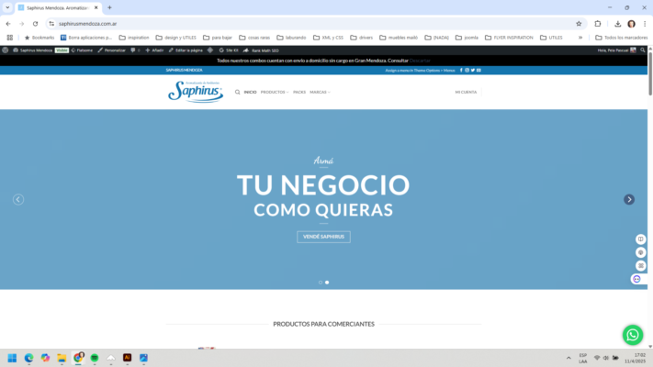Open the tab search dropdown arrow
Image resolution: width=653 pixels, height=367 pixels.
[7, 7]
